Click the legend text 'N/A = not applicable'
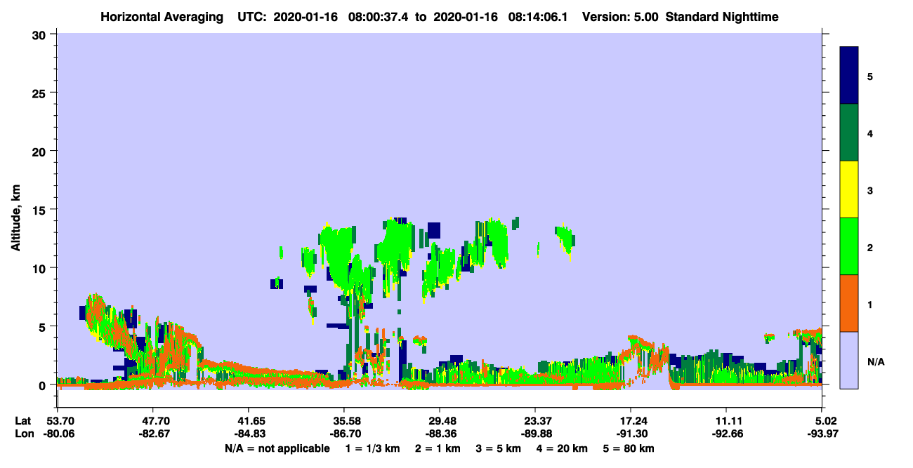 pyautogui.click(x=277, y=448)
